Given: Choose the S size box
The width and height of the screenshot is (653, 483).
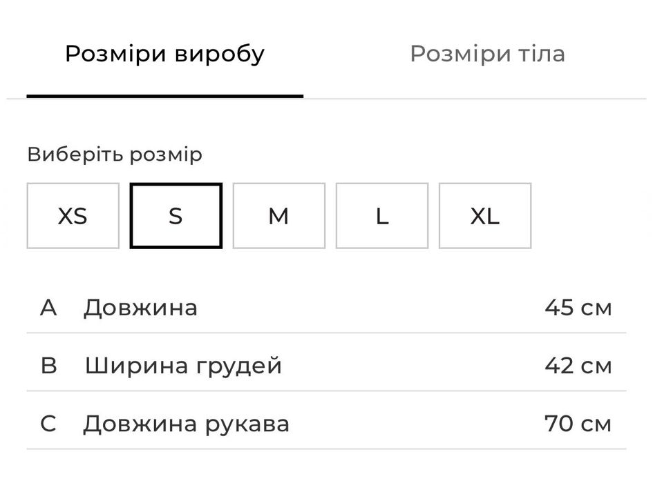Looking at the screenshot, I should coord(176,216).
